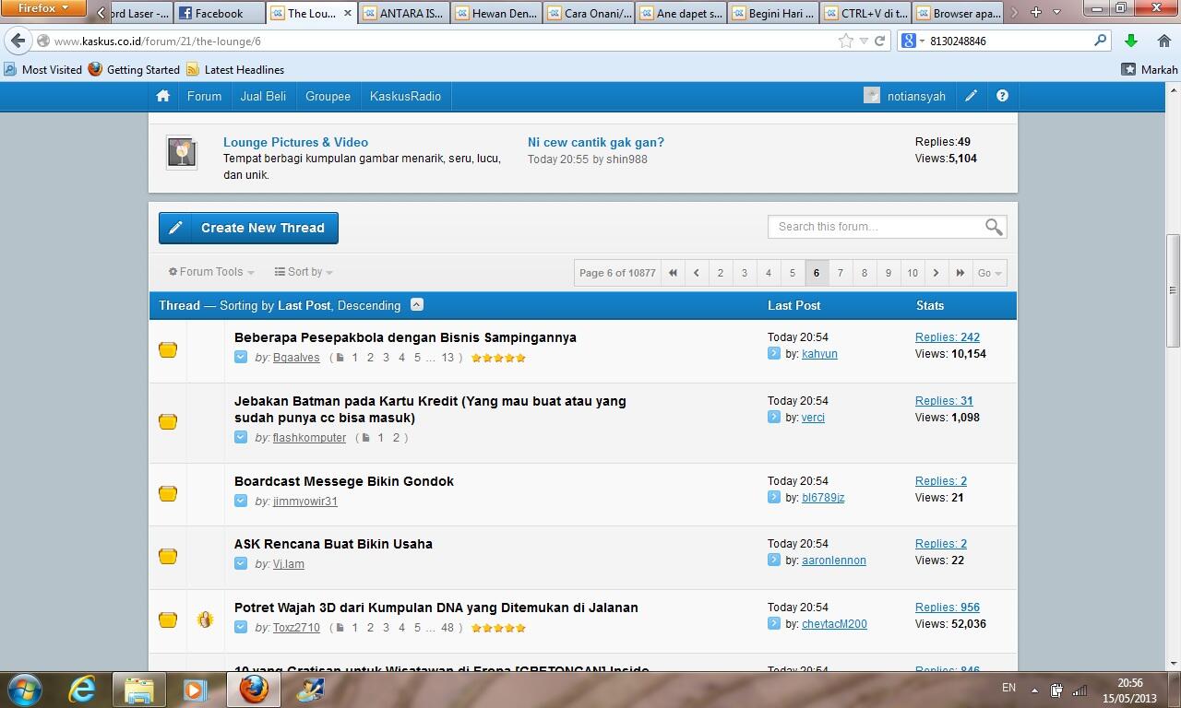The width and height of the screenshot is (1181, 708).
Task: Click the Last Post column header
Action: pyautogui.click(x=793, y=305)
